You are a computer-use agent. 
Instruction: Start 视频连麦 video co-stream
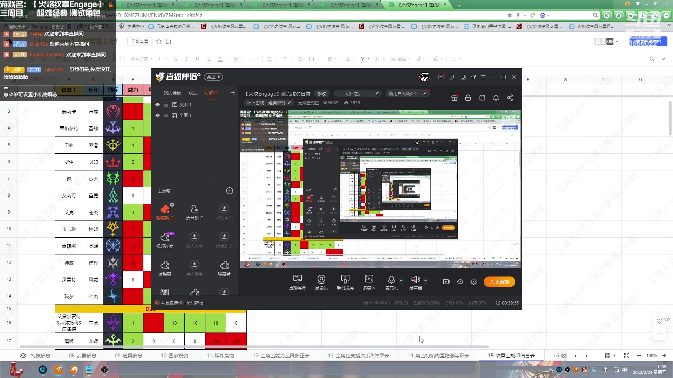165,240
